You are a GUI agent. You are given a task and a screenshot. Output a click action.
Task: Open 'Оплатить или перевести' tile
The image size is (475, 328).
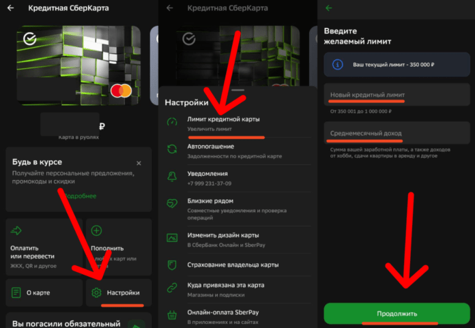(x=44, y=247)
